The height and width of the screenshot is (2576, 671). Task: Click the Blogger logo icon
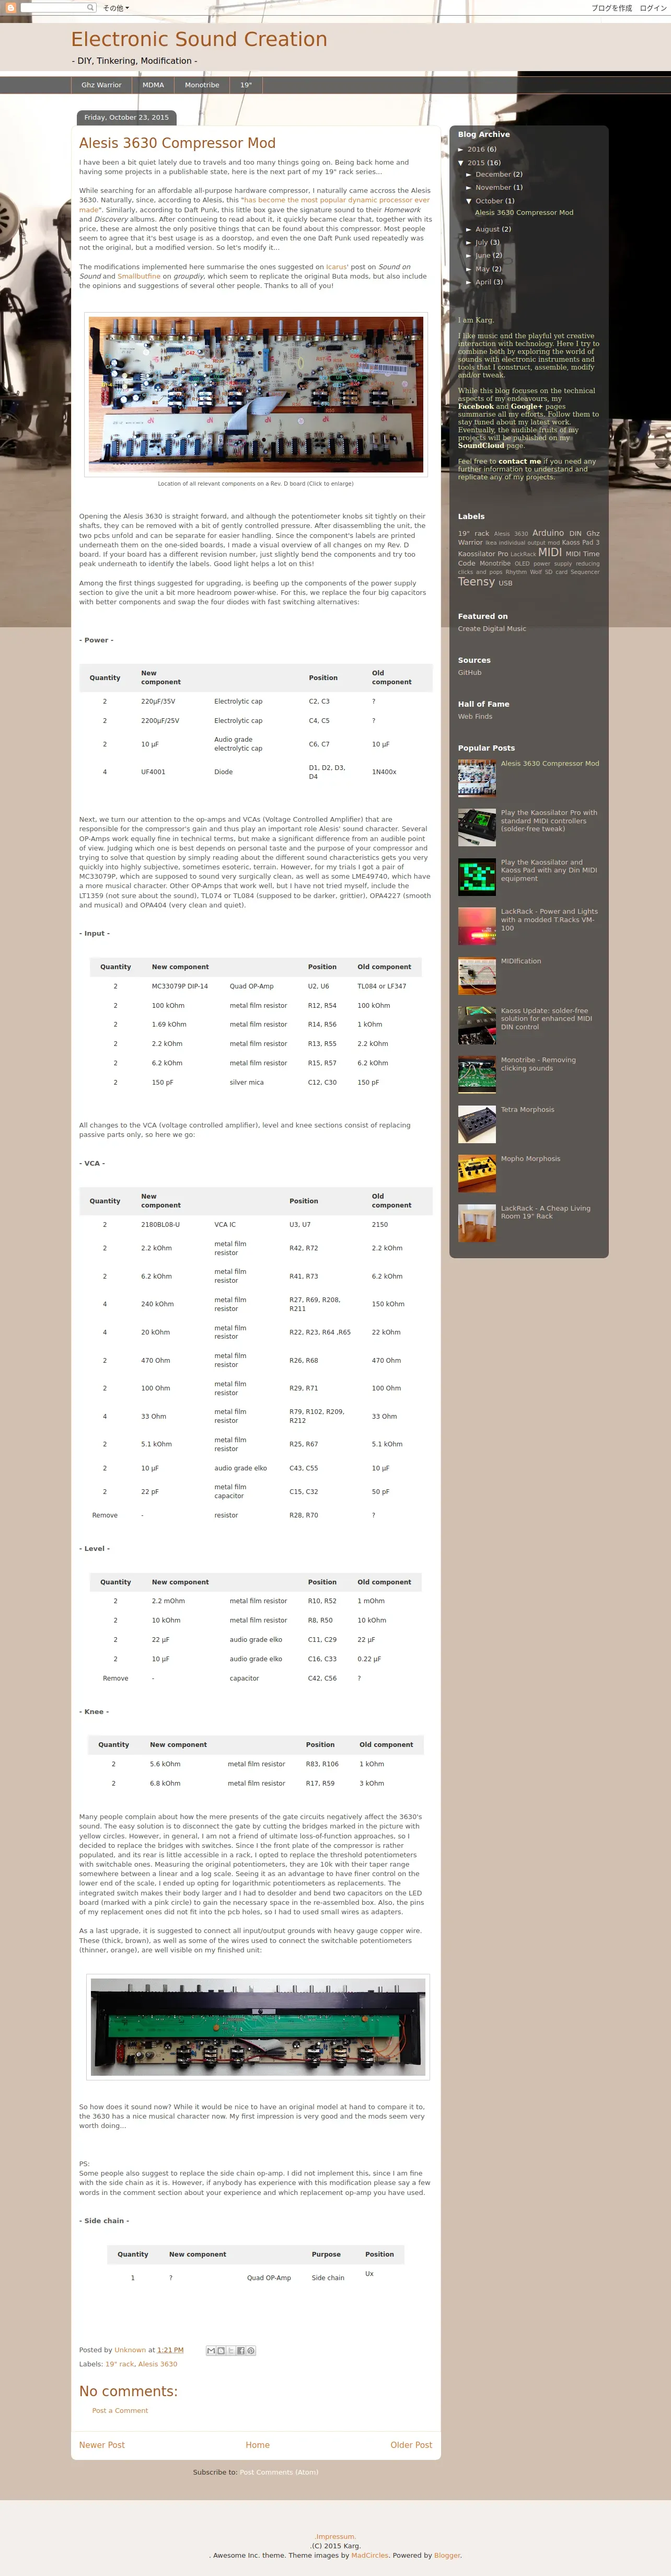click(x=10, y=8)
